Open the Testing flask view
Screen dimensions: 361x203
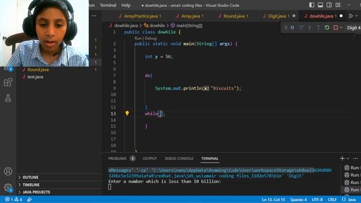point(8,98)
